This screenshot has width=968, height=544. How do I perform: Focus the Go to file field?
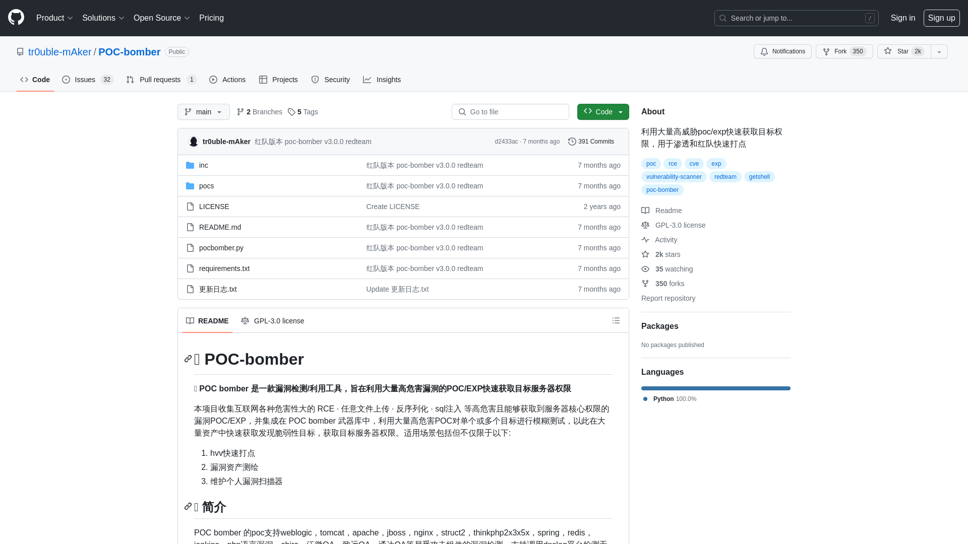[510, 112]
